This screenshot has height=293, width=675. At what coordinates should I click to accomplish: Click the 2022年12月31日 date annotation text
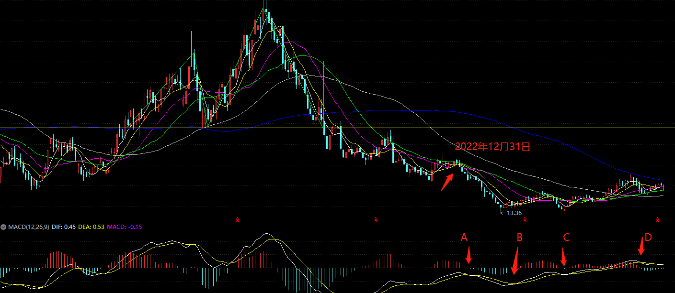click(x=492, y=147)
